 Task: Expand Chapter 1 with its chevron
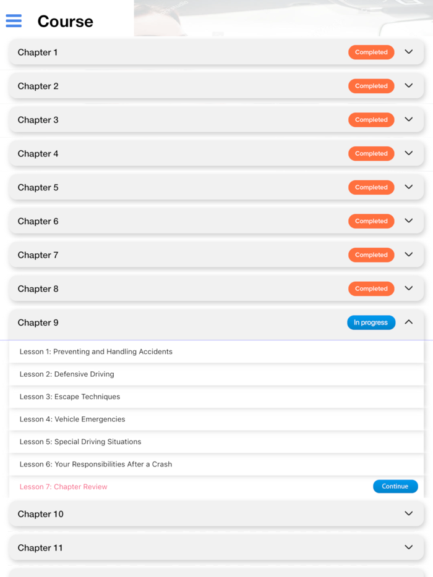pyautogui.click(x=408, y=52)
